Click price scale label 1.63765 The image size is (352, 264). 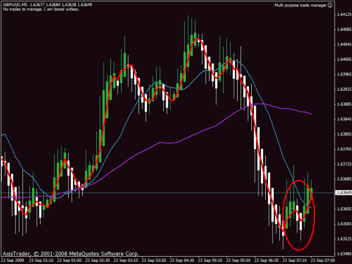pos(344,149)
